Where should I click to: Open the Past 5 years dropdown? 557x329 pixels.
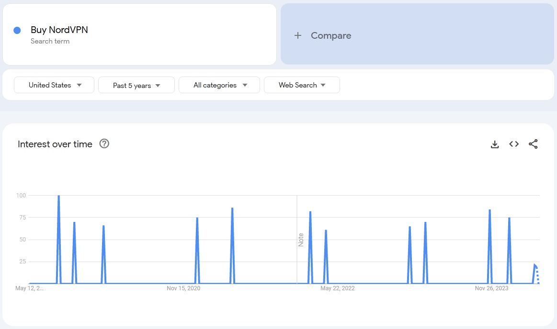pos(136,85)
